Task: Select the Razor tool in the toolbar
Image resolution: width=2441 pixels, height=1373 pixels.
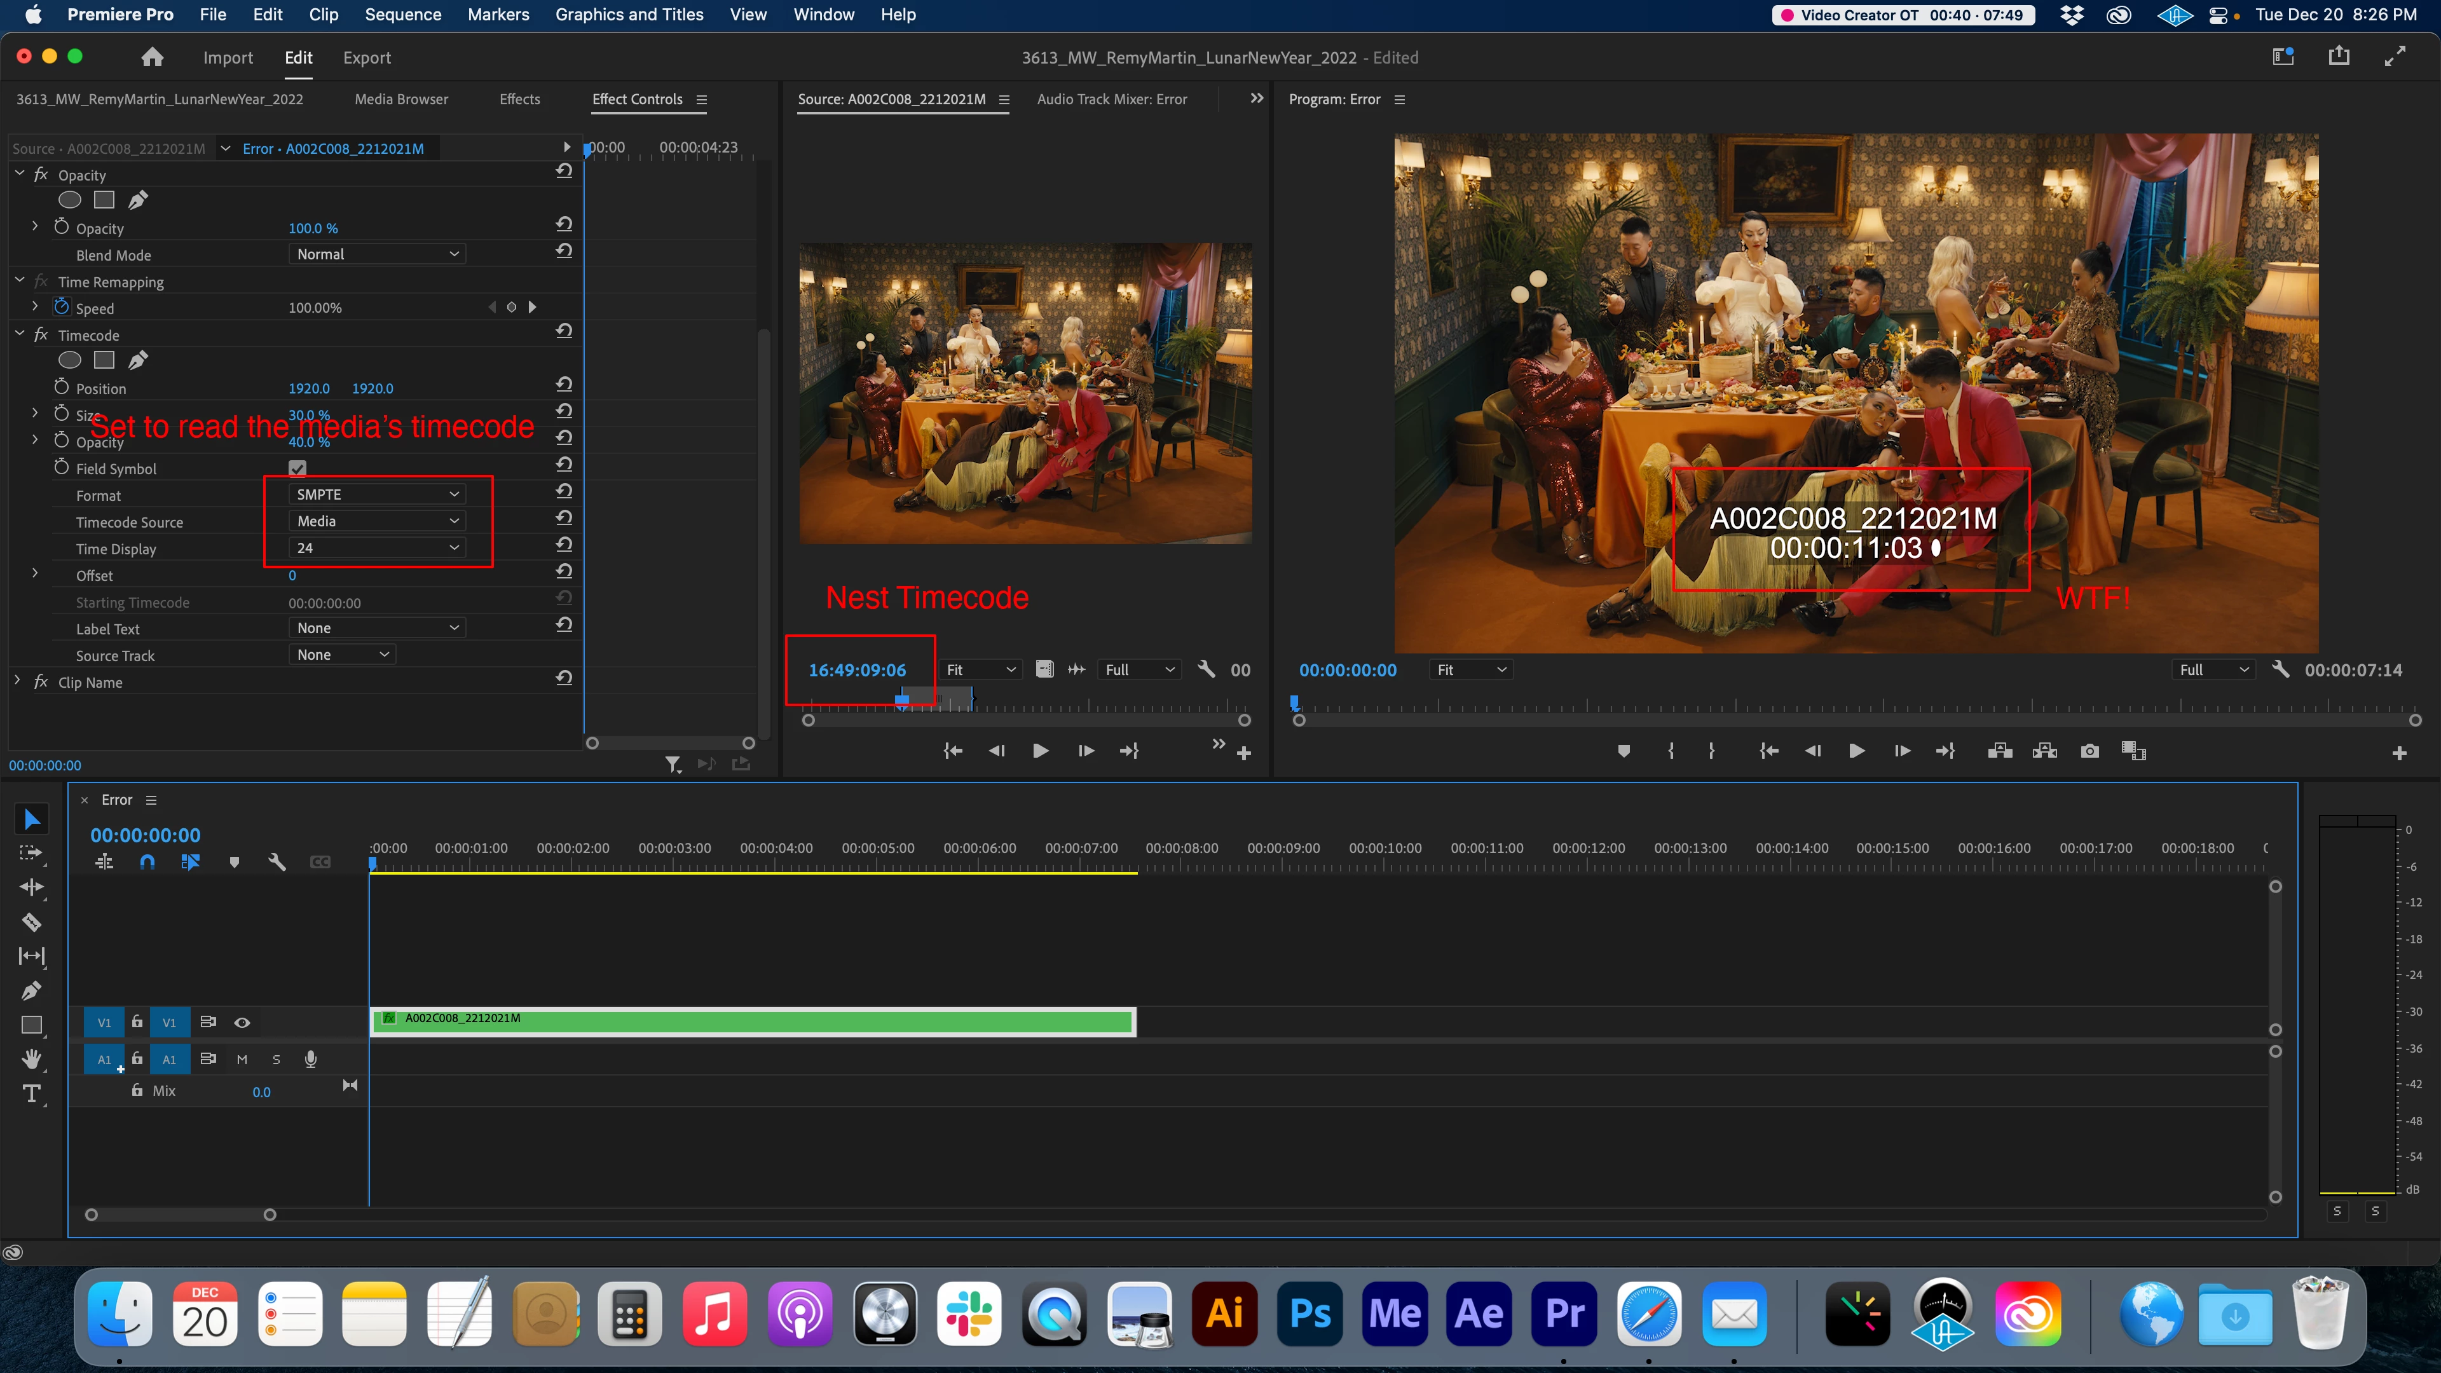Action: point(31,922)
